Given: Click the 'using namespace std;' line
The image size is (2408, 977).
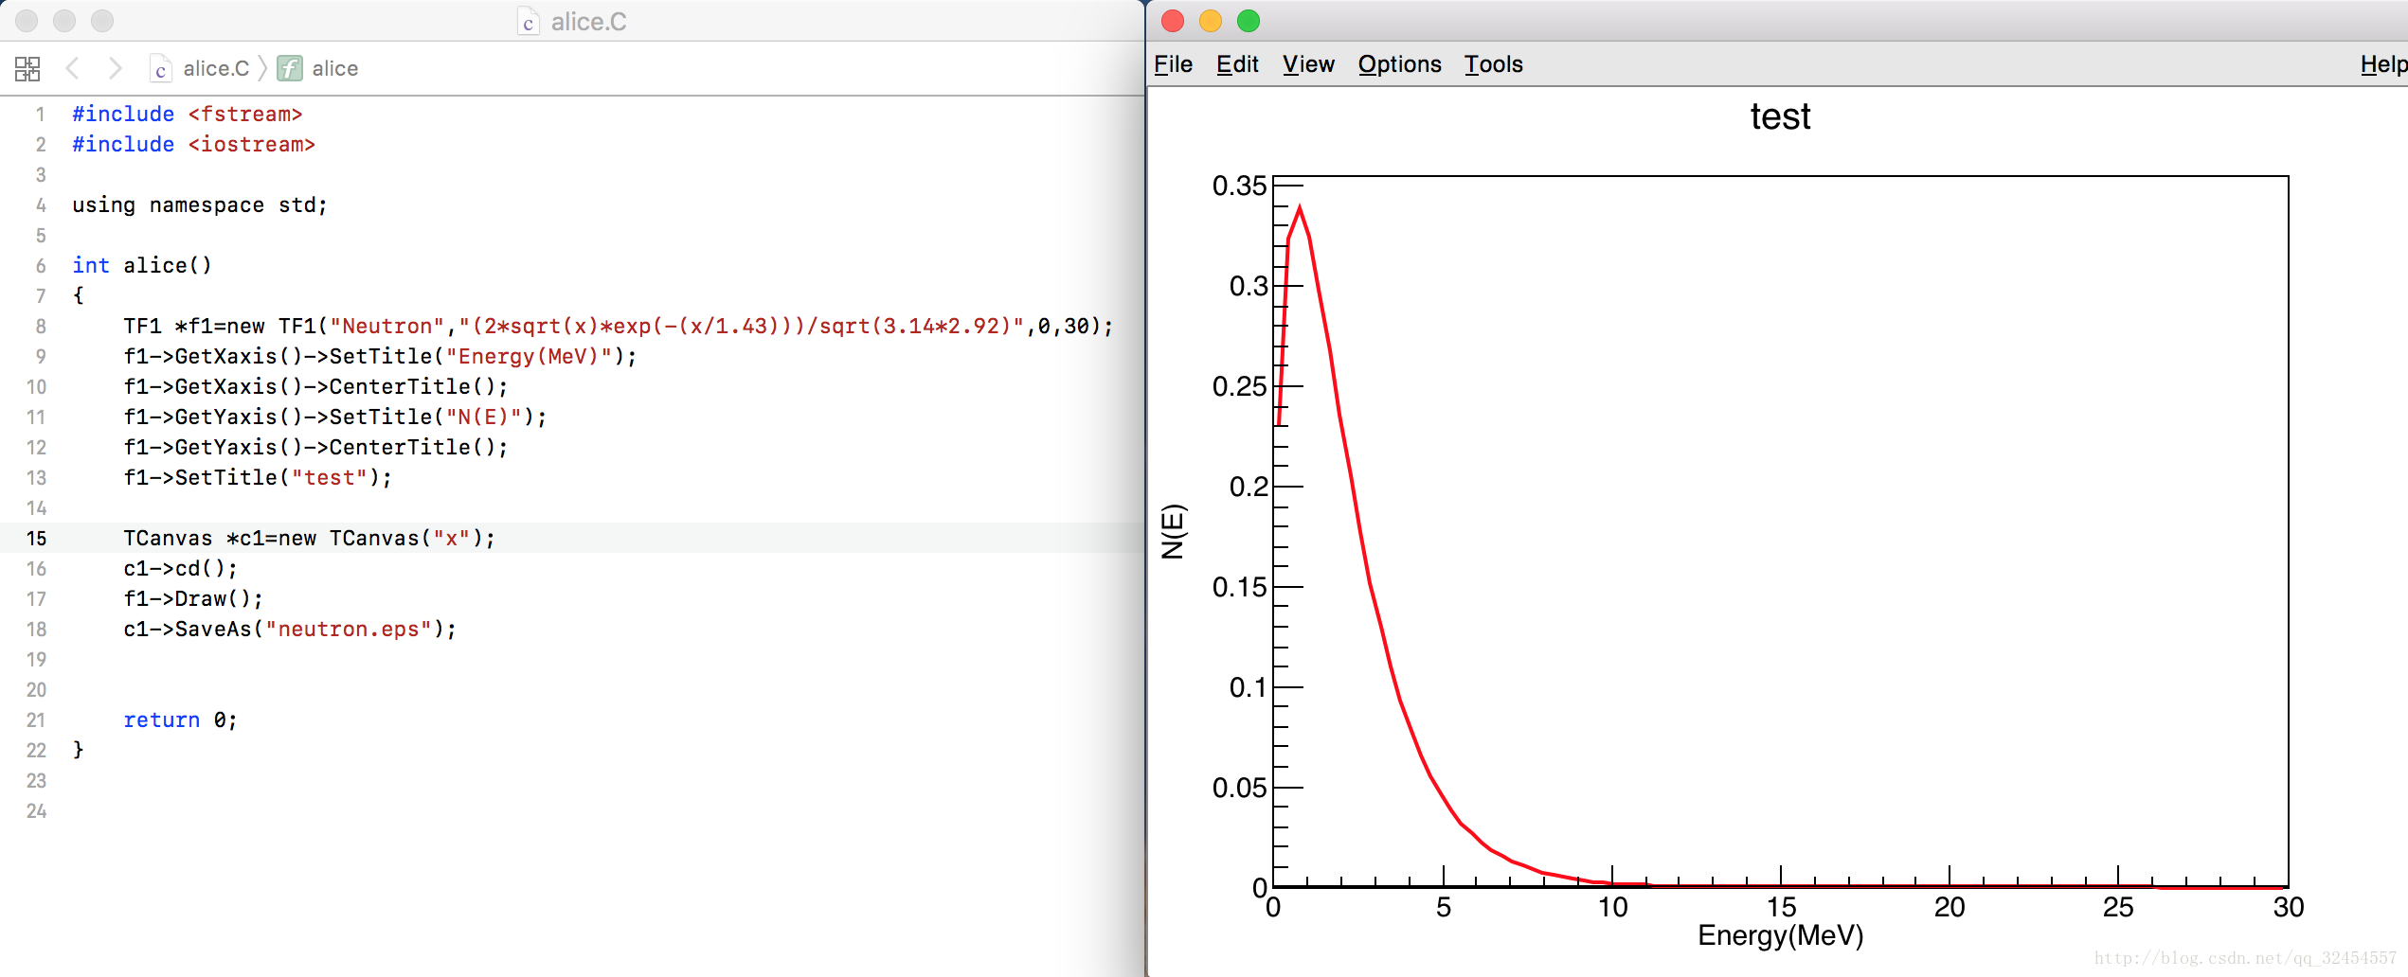Looking at the screenshot, I should point(200,204).
